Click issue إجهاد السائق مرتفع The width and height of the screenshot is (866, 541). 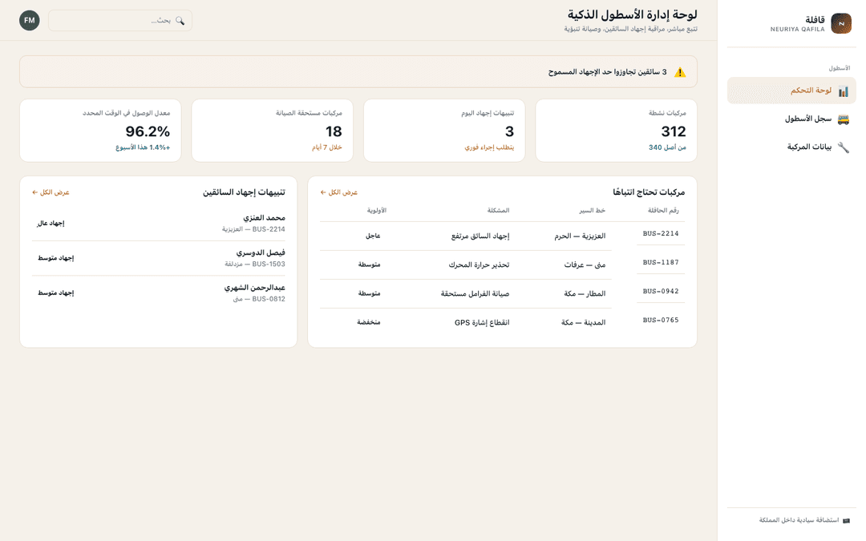480,236
